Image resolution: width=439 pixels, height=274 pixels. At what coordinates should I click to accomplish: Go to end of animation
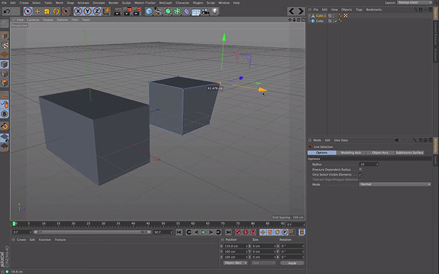coord(229,232)
